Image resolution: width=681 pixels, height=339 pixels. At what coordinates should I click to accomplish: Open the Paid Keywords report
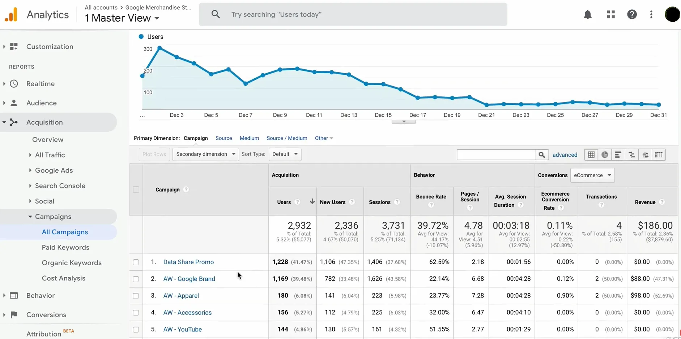click(x=65, y=248)
